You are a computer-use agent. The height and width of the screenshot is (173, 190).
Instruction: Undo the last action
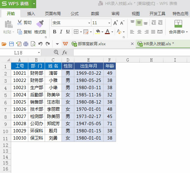pos(40,44)
